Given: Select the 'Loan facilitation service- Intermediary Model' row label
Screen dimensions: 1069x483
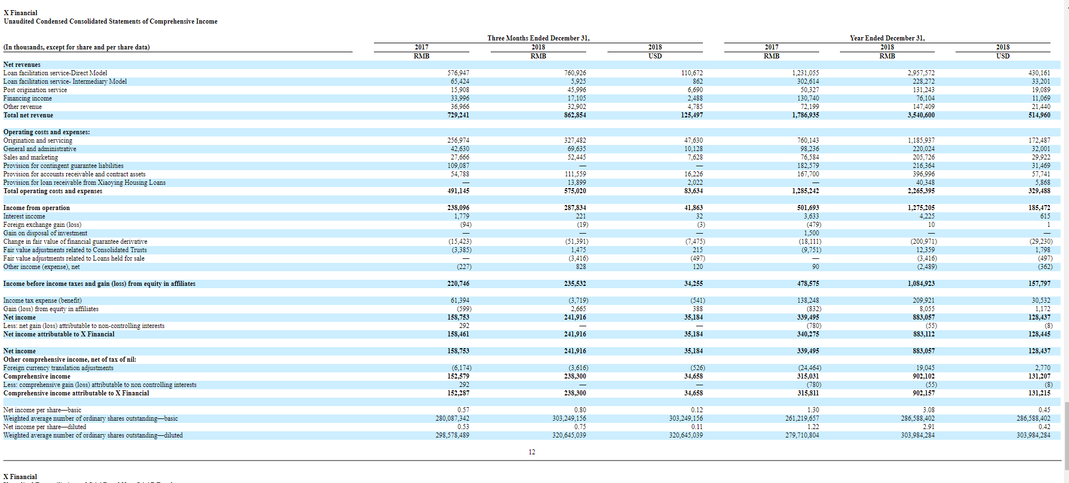Looking at the screenshot, I should [x=65, y=81].
